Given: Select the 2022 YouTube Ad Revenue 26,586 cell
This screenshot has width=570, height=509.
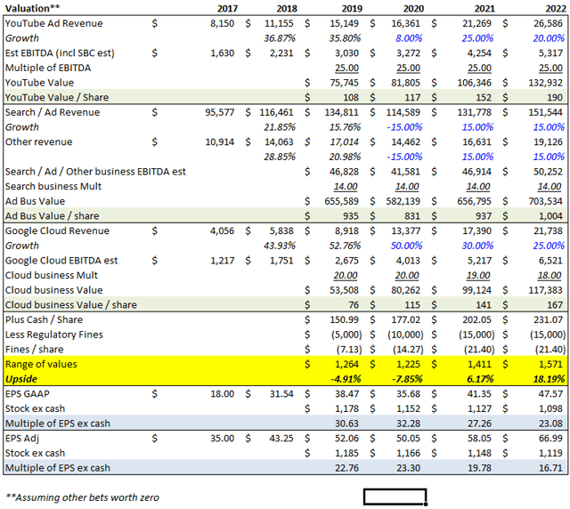Looking at the screenshot, I should (x=548, y=24).
